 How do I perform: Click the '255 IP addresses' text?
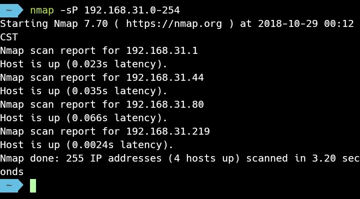click(x=114, y=159)
